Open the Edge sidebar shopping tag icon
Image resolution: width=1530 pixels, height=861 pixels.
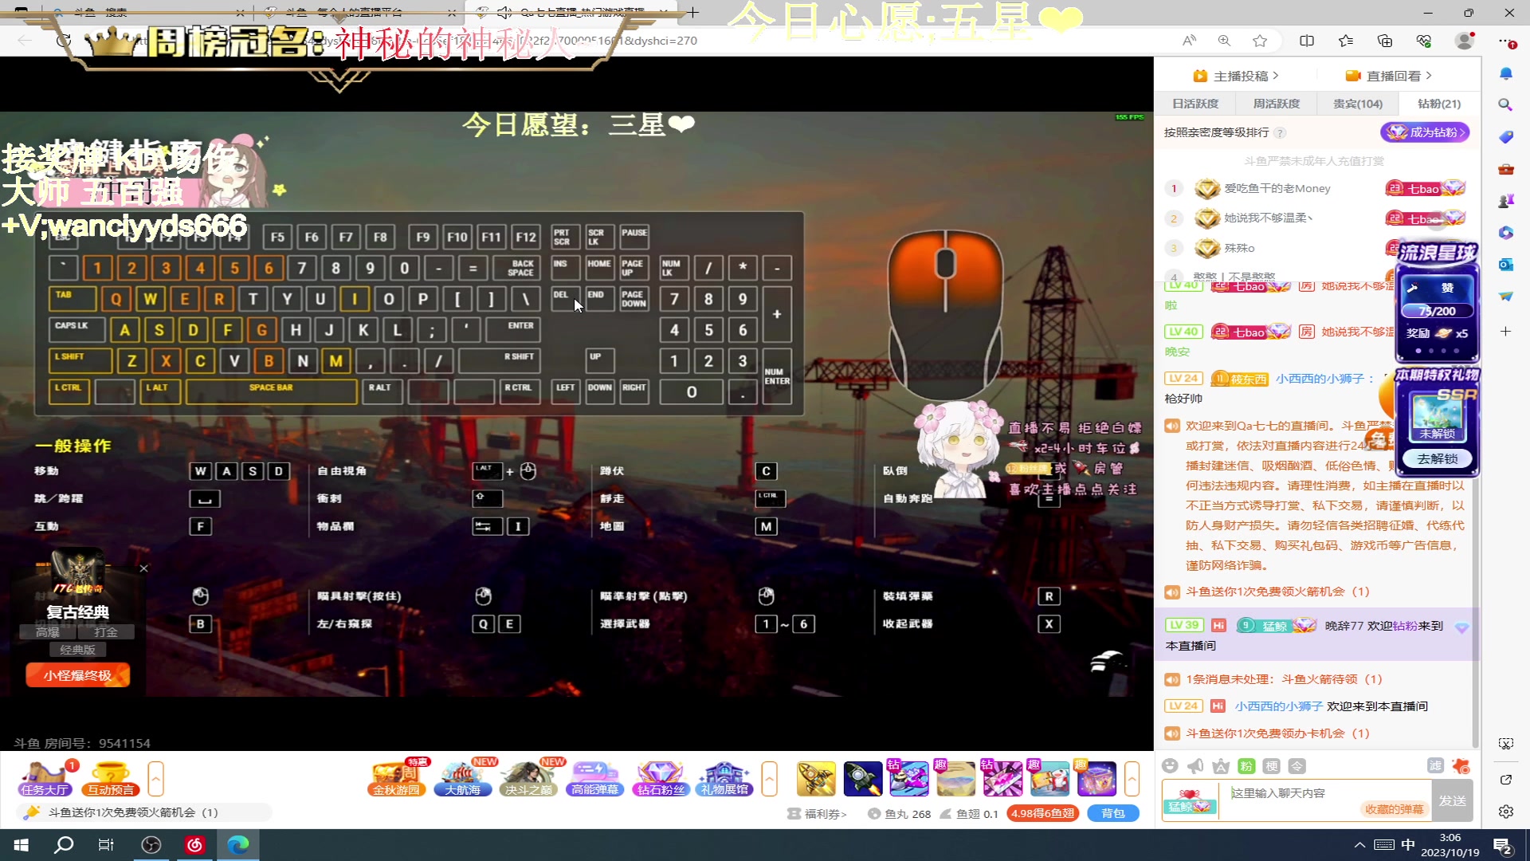coord(1505,137)
